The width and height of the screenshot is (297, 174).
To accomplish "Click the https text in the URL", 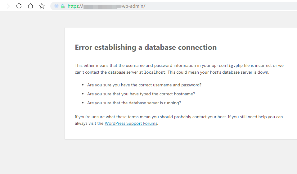I will pyautogui.click(x=74, y=6).
